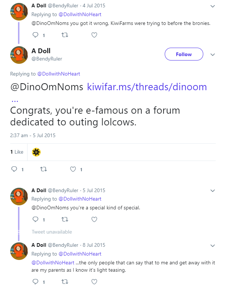Open the 5 Jul 2015 reply options chevron
The image size is (226, 286).
point(212,191)
